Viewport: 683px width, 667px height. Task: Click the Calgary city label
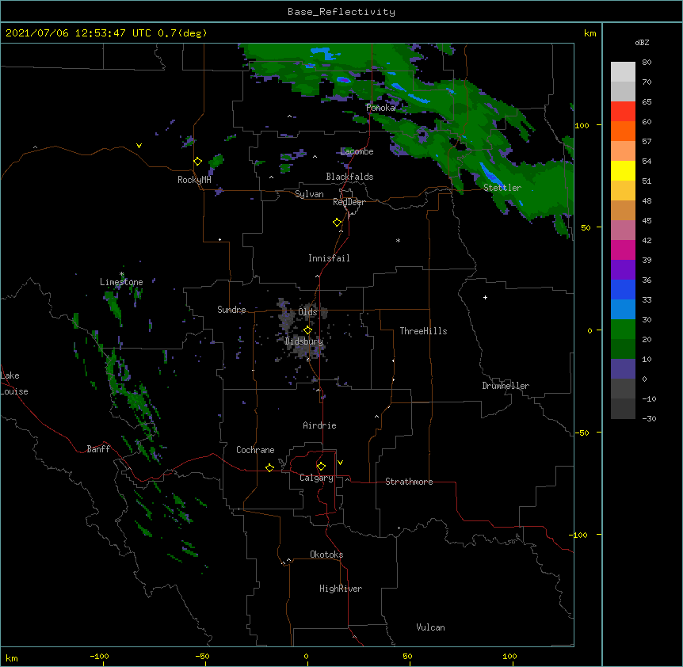pos(316,478)
